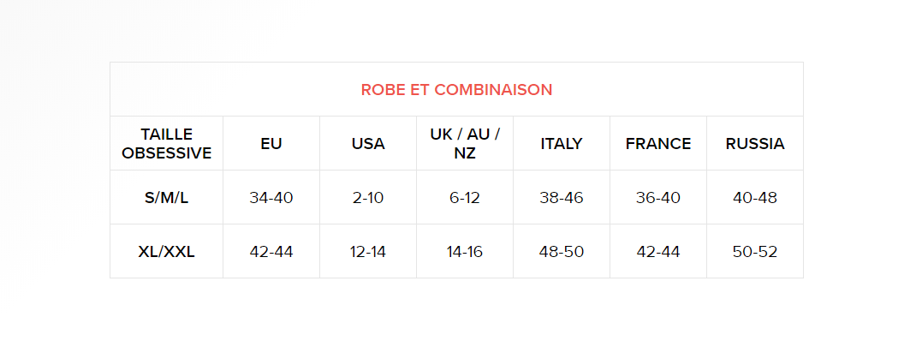Click the UK 14-16 cell
Screen dimensions: 916x341
(x=465, y=252)
